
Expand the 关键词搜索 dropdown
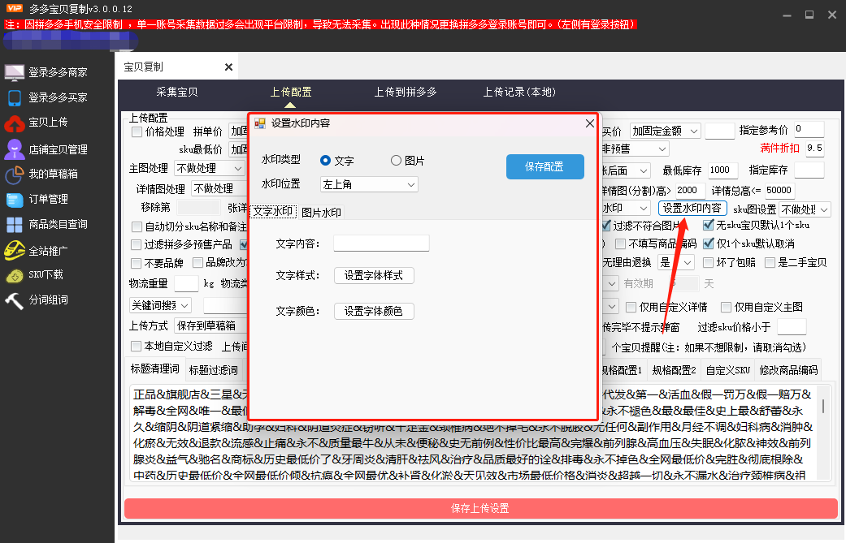tap(160, 306)
